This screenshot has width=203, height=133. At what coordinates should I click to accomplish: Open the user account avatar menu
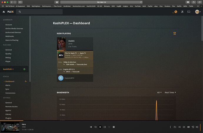[x=198, y=12]
